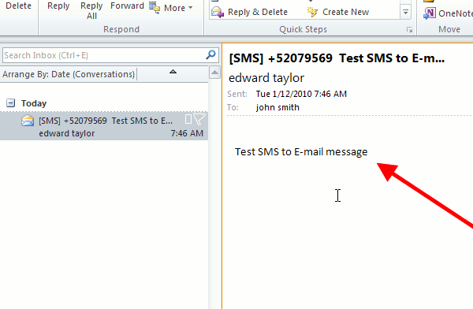The image size is (473, 309).
Task: Click Arrange By: Date (Conversations) header
Action: click(x=69, y=74)
